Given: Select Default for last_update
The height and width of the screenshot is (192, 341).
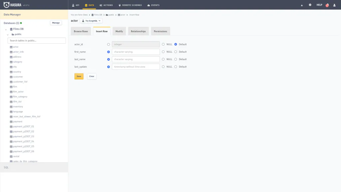Looking at the screenshot, I should [175, 67].
